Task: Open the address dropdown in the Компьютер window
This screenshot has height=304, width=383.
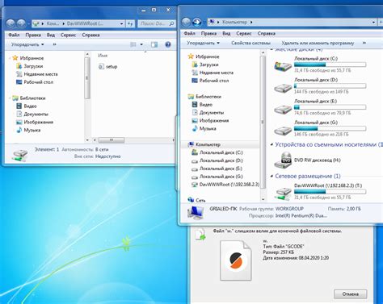Action: 373,22
